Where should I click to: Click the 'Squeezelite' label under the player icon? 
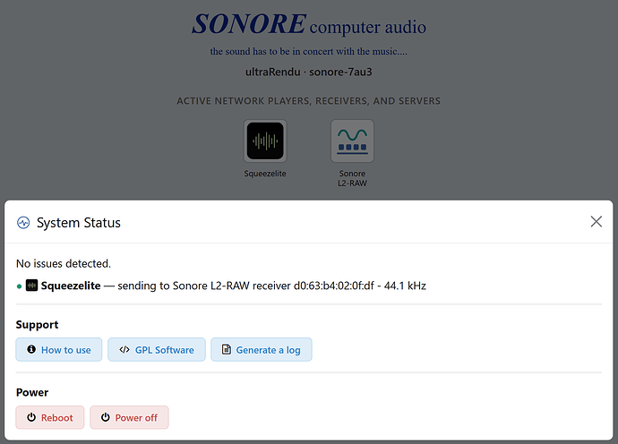click(x=265, y=174)
